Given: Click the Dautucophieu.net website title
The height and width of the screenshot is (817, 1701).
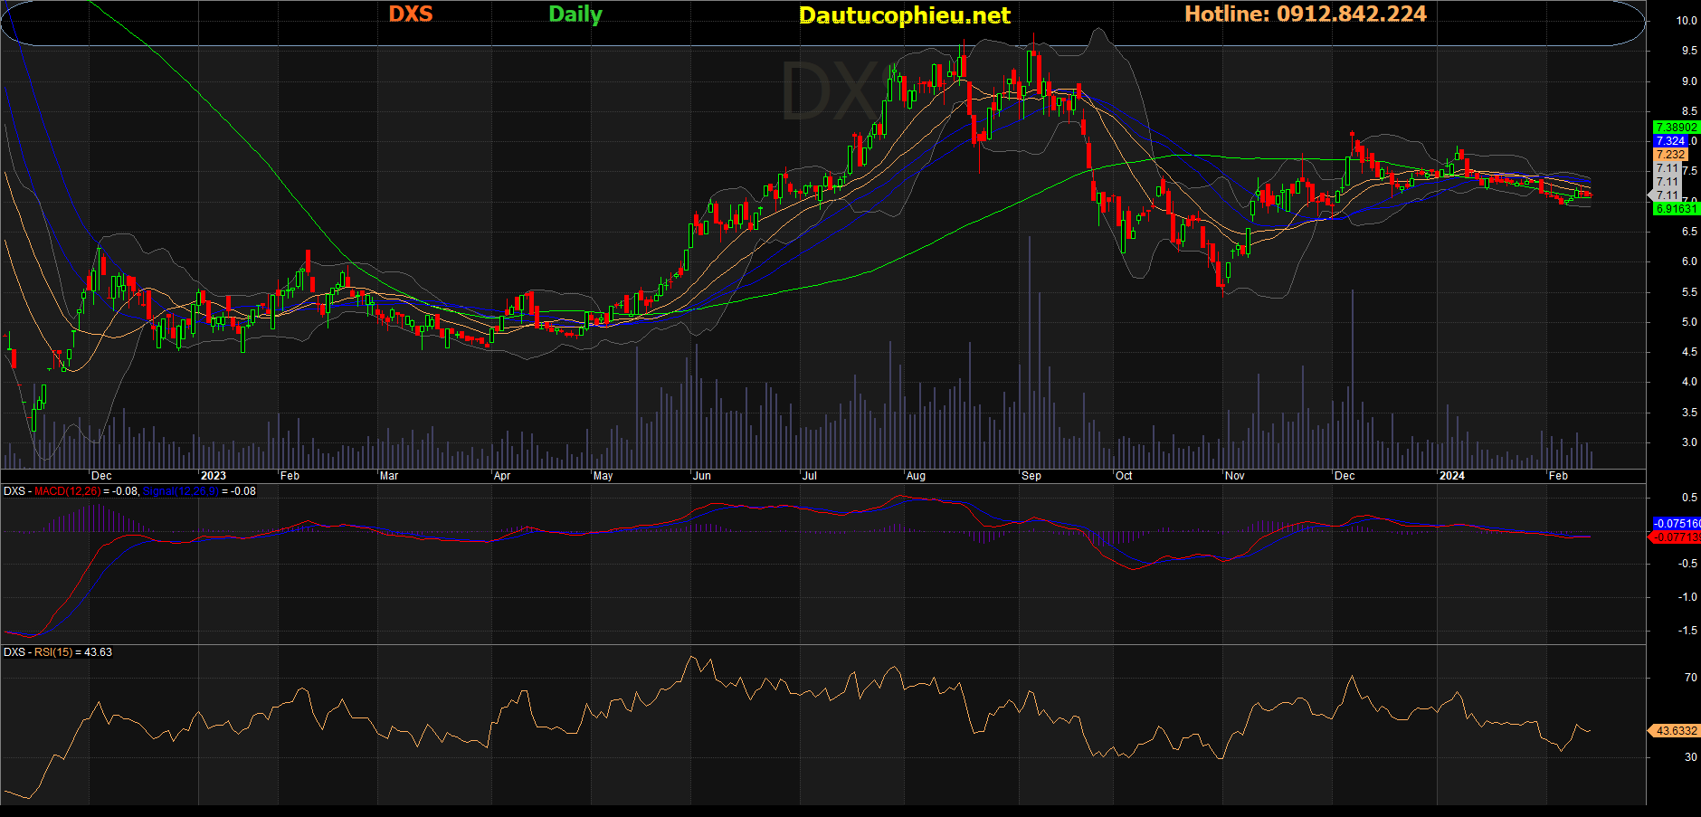Looking at the screenshot, I should point(904,15).
